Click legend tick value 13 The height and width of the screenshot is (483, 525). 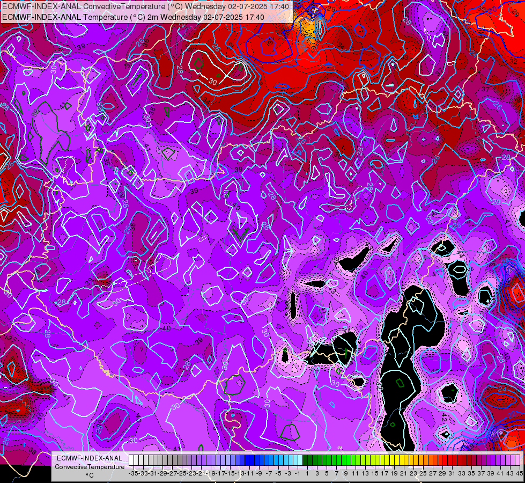pos(365,473)
